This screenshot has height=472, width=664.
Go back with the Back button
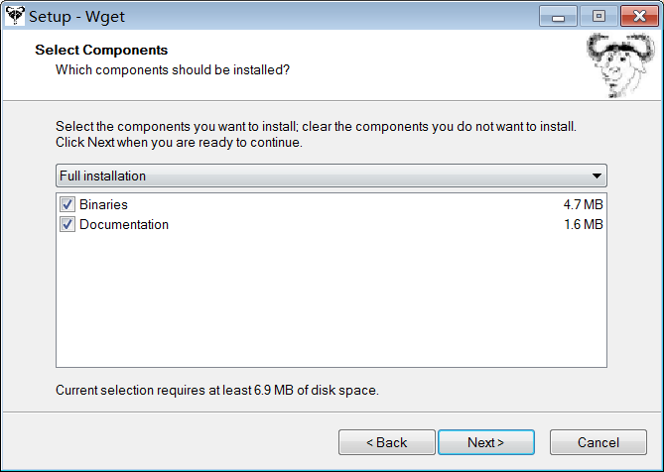(x=387, y=442)
